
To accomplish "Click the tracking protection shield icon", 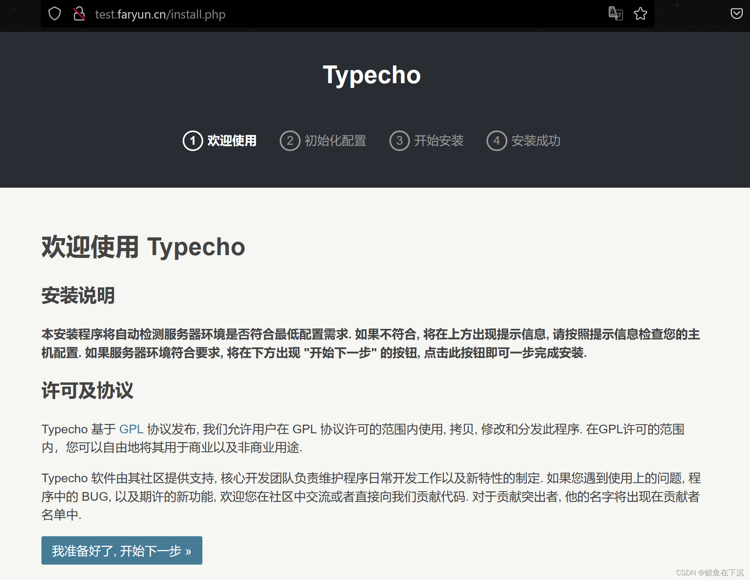I will [x=54, y=14].
